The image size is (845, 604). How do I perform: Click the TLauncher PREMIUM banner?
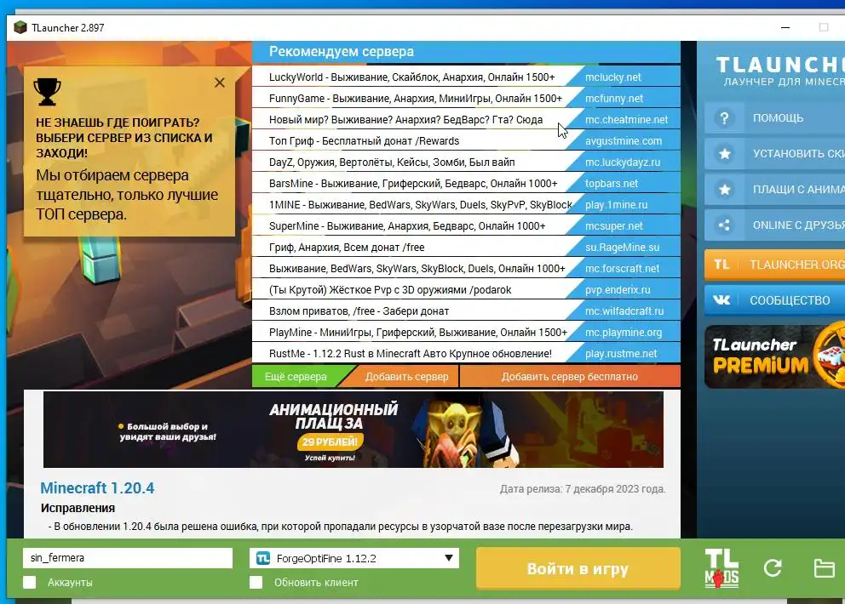(774, 356)
